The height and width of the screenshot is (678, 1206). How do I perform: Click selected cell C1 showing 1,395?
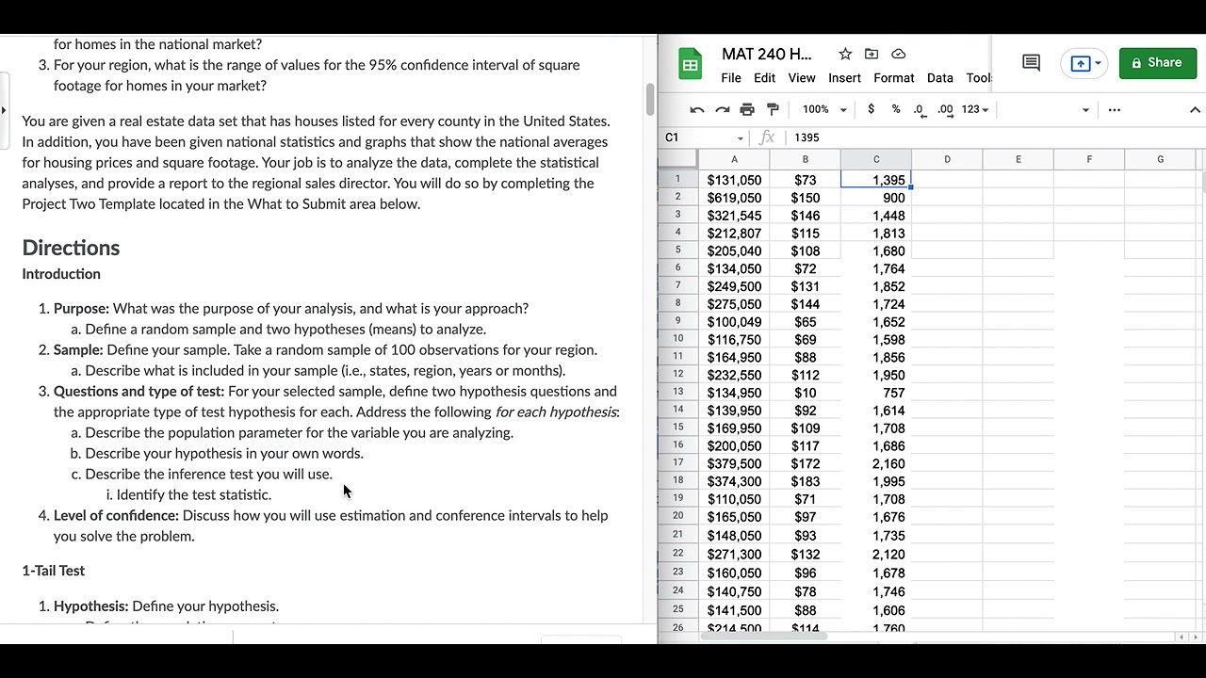[876, 180]
